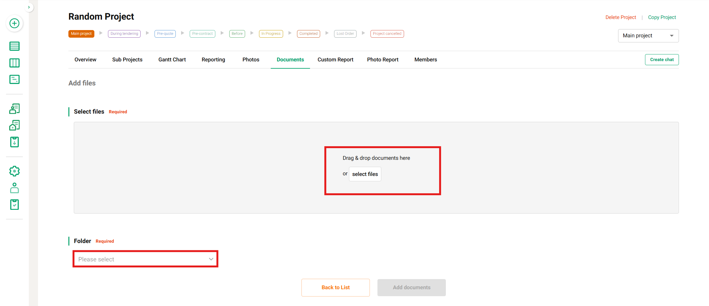Open settings gear icon in sidebar
The image size is (709, 306).
point(14,171)
